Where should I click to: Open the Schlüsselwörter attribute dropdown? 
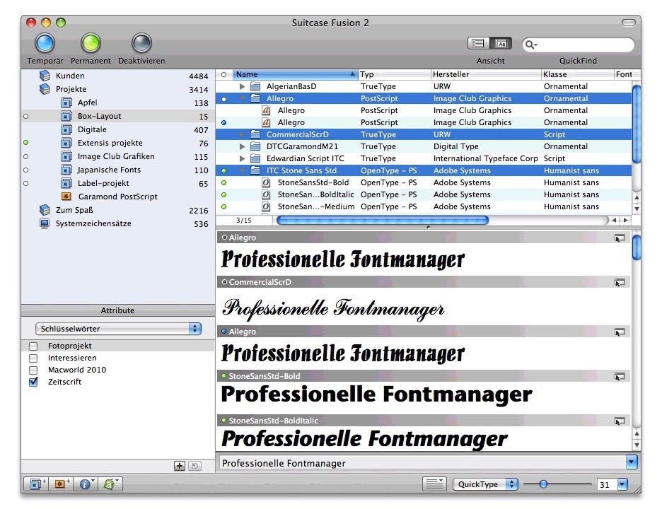pyautogui.click(x=118, y=329)
